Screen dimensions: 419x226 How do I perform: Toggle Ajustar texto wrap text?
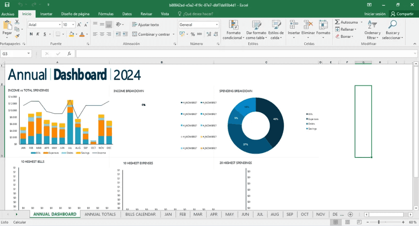pos(145,25)
